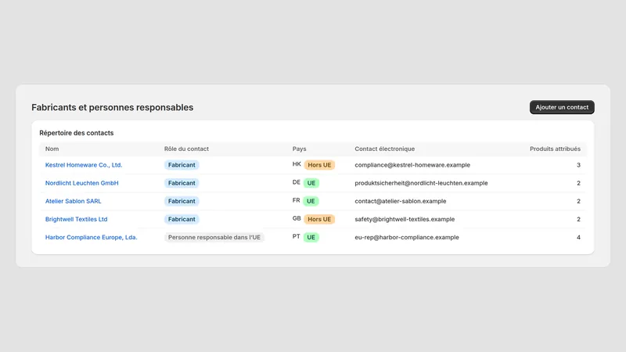The width and height of the screenshot is (626, 352).
Task: Click the compliance@kestrel-homeware.example email
Action: click(412, 165)
